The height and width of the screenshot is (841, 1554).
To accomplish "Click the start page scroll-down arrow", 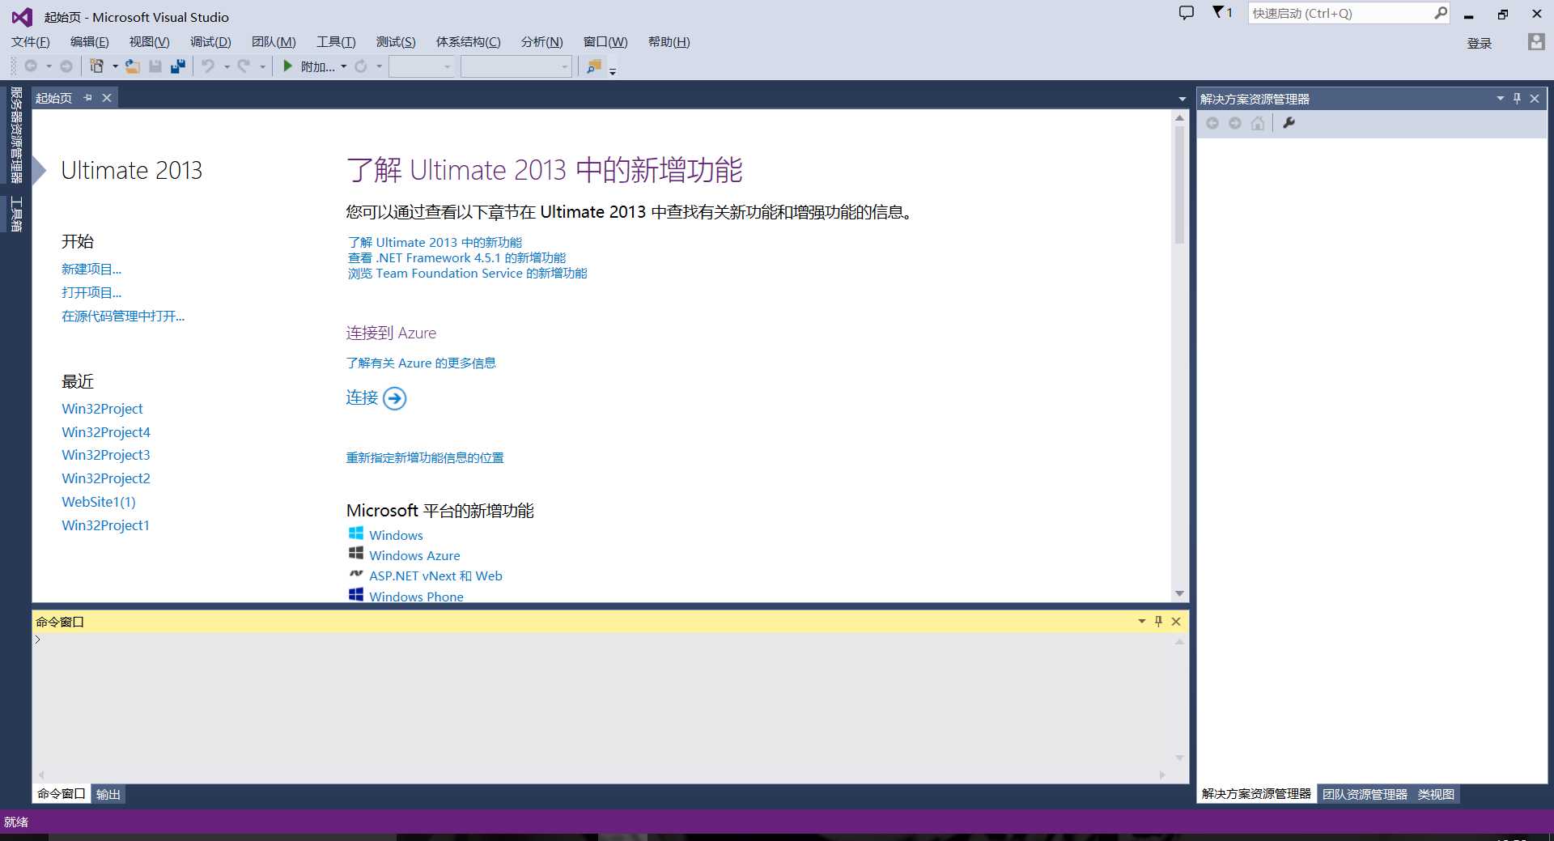I will [x=1180, y=593].
